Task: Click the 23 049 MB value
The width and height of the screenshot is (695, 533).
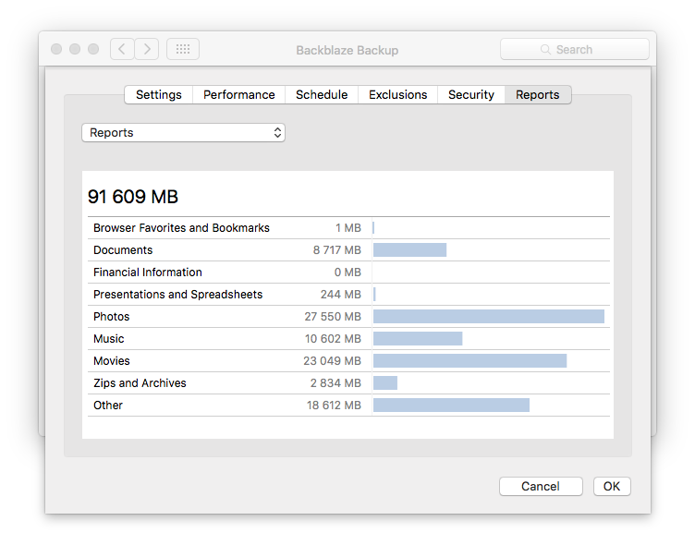Action: point(332,360)
